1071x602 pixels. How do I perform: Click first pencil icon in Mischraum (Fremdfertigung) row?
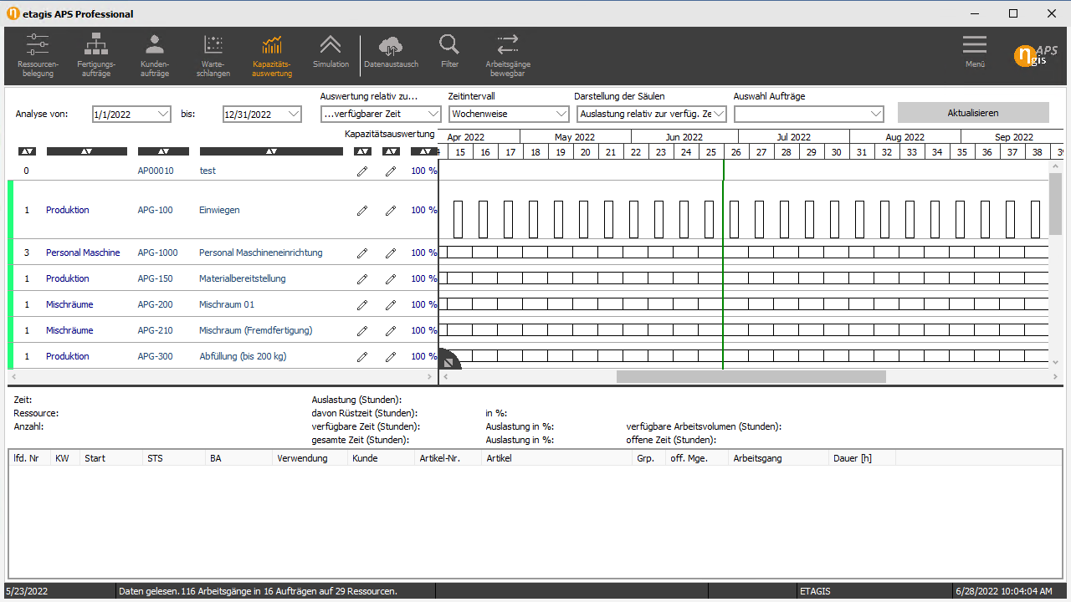pos(362,331)
